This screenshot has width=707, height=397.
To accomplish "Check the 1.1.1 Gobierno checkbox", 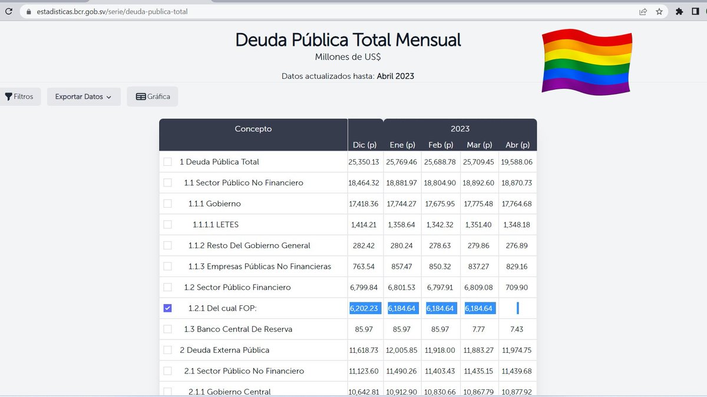I will click(168, 203).
